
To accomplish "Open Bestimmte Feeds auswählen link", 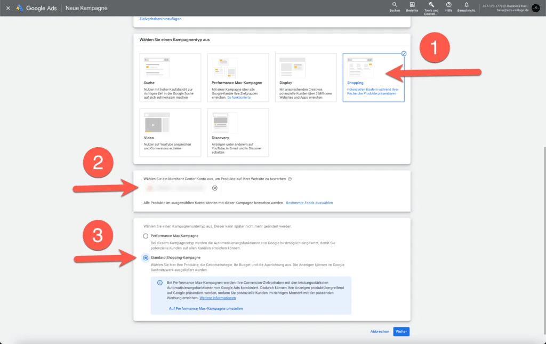I will click(x=309, y=203).
